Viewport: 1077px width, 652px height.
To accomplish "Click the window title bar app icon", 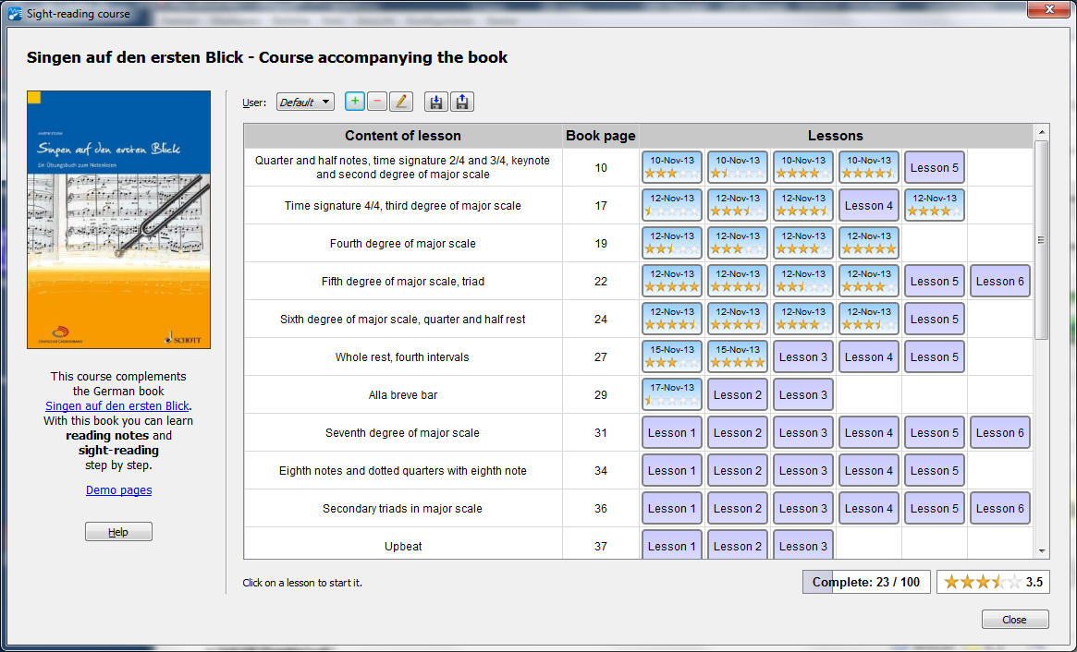I will pyautogui.click(x=15, y=13).
